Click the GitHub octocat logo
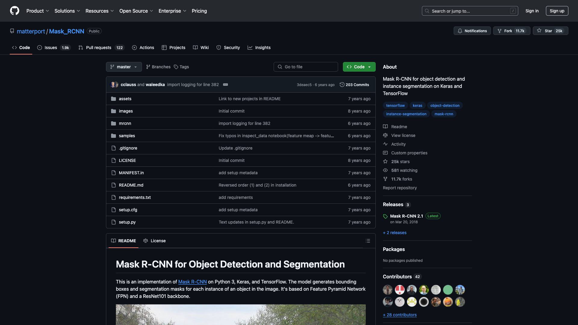This screenshot has height=325, width=578. pyautogui.click(x=14, y=11)
